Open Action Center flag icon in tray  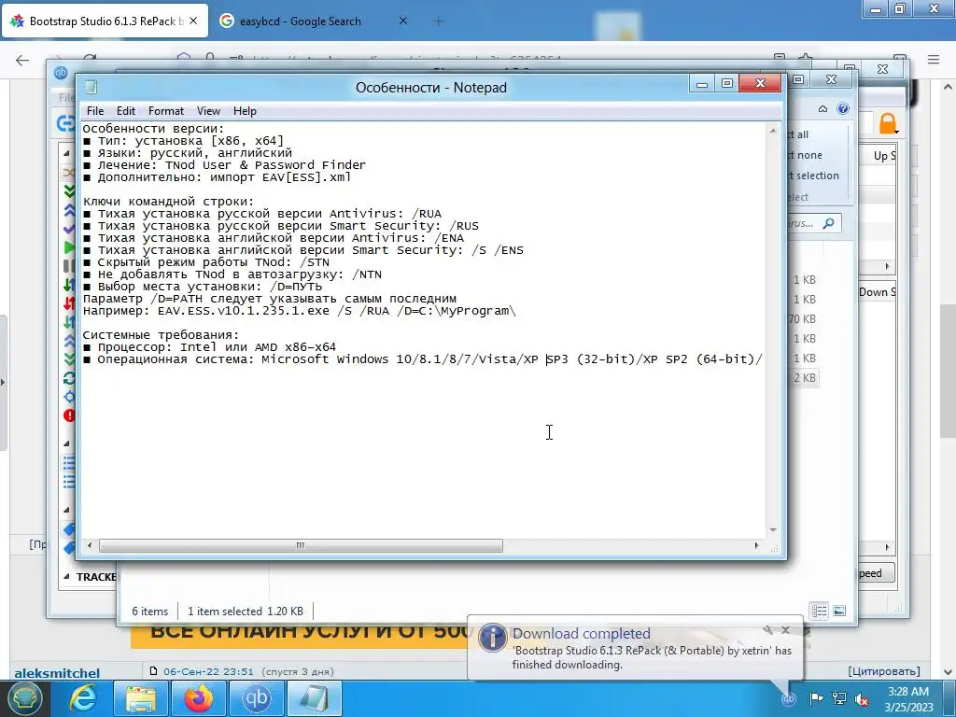tap(816, 698)
